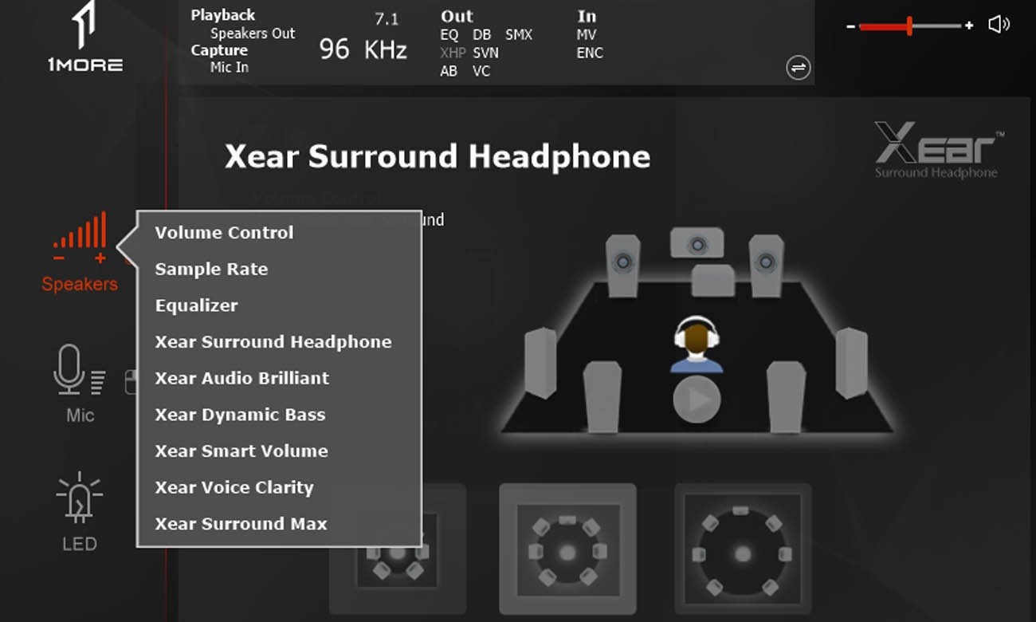
Task: Click the ENC input indicator
Action: [590, 53]
